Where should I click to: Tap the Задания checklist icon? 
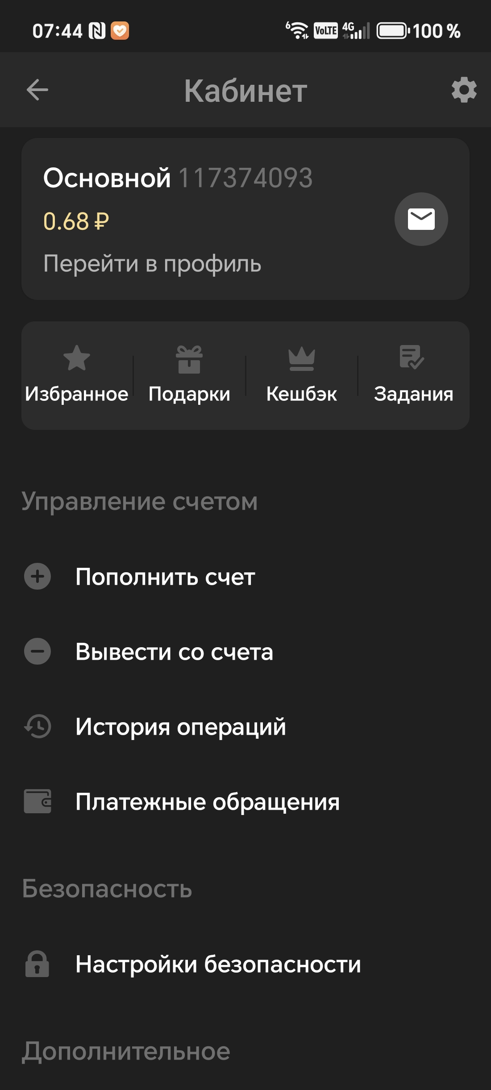[412, 357]
